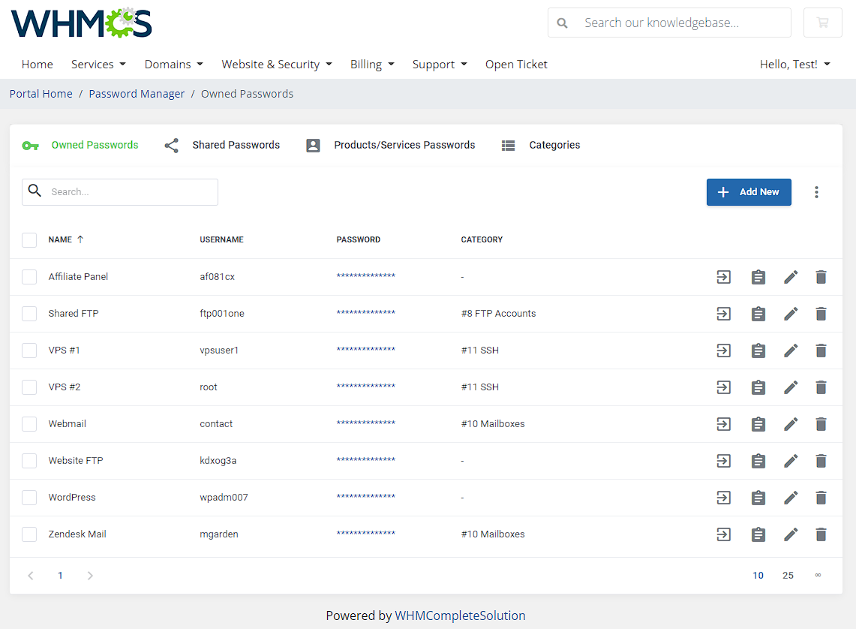This screenshot has height=629, width=856.
Task: Switch to Categories tab
Action: coord(541,145)
